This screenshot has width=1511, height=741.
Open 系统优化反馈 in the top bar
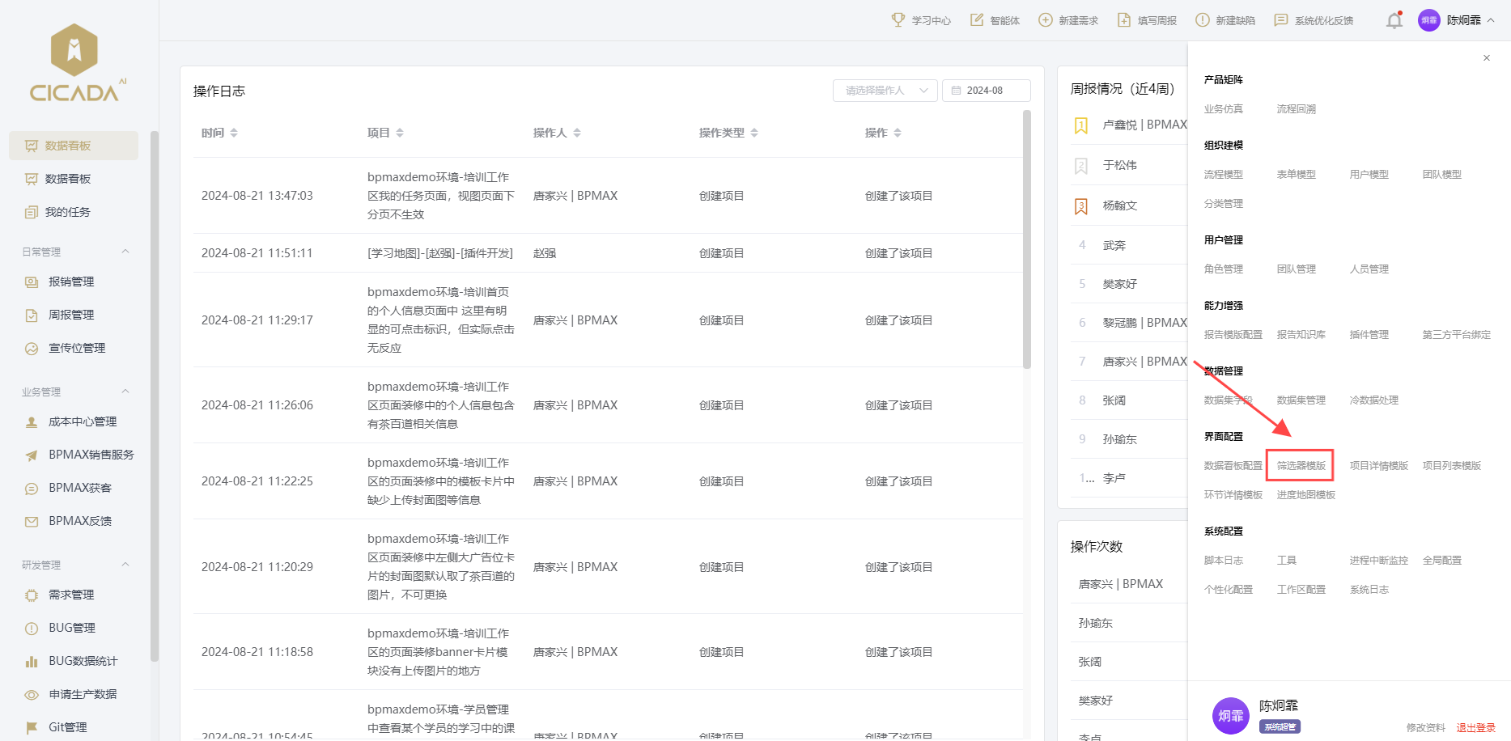(x=1314, y=20)
